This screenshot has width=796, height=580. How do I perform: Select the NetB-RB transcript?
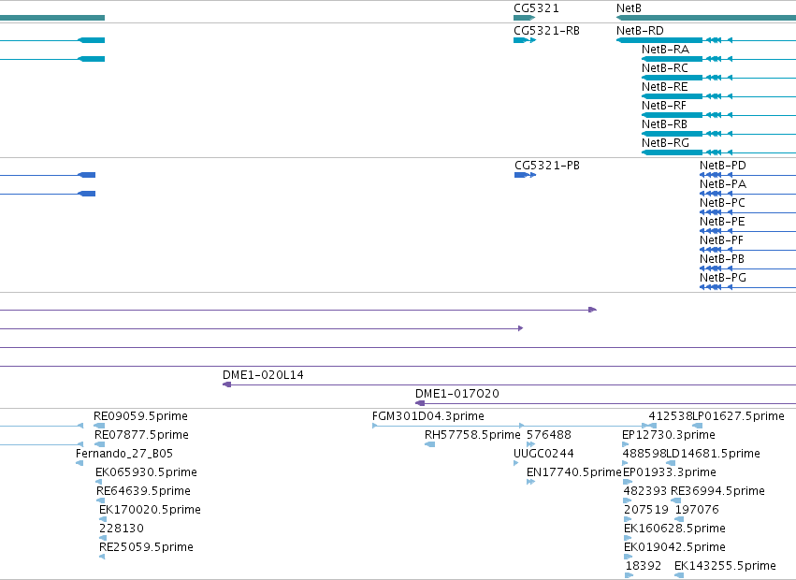pos(719,134)
